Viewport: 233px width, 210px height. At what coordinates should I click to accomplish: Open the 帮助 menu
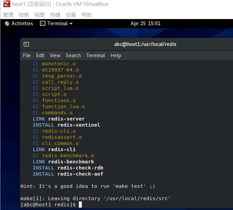[87, 15]
